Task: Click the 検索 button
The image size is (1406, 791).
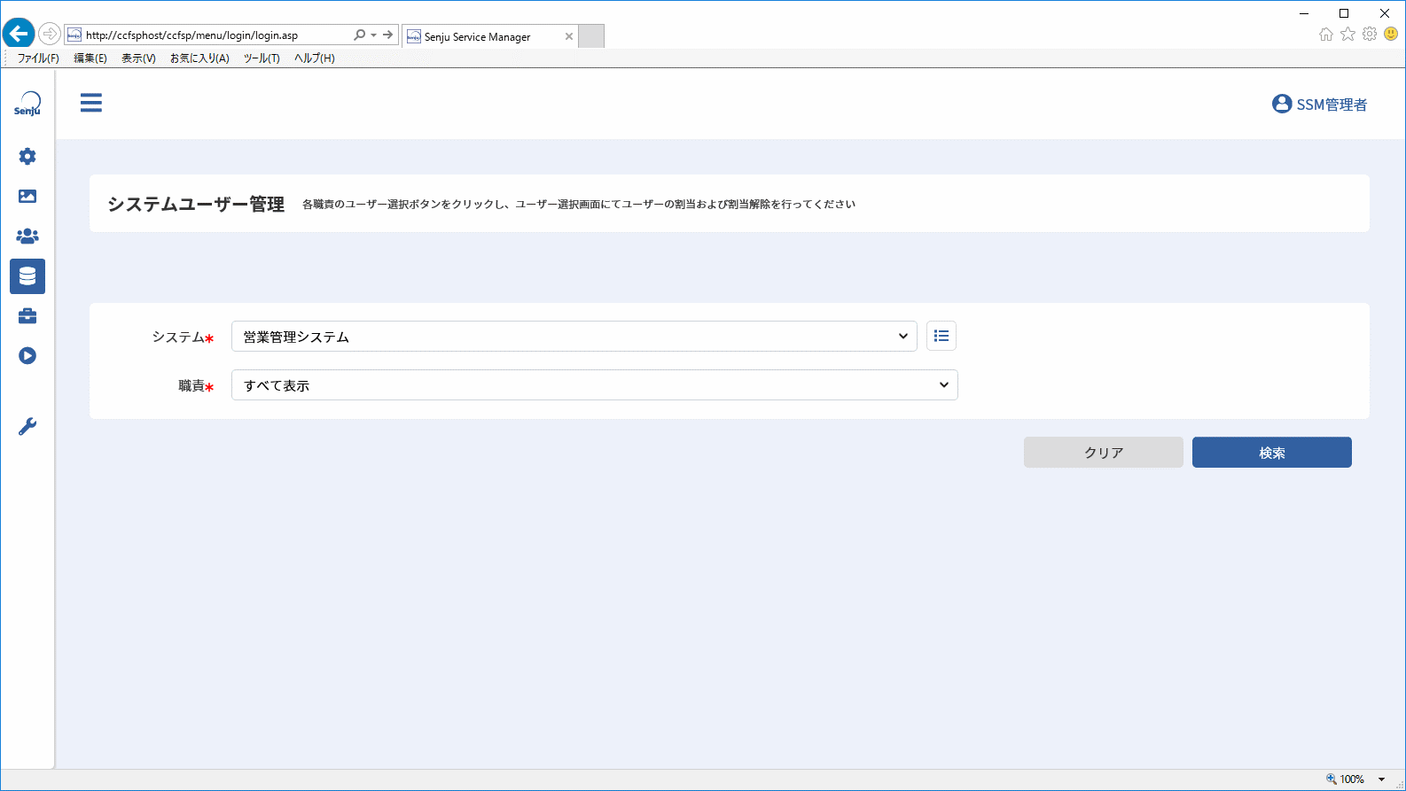Action: click(x=1272, y=453)
